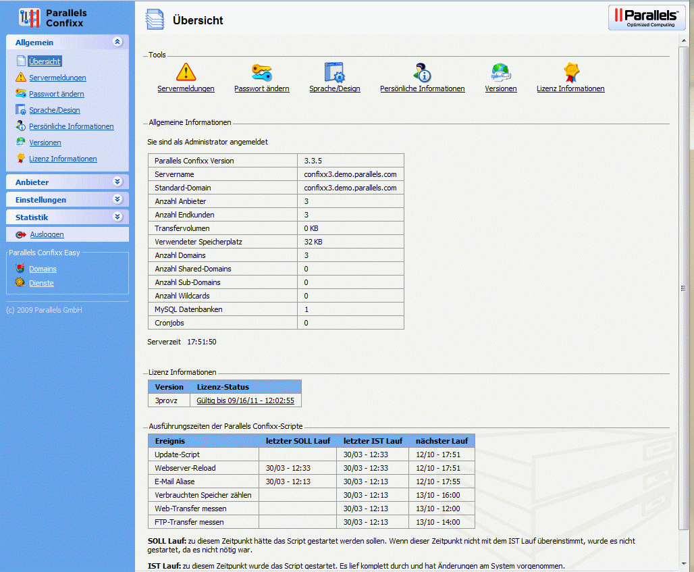
Task: Click the Lizenz Informationen ribbon icon in Tools
Action: pos(571,72)
